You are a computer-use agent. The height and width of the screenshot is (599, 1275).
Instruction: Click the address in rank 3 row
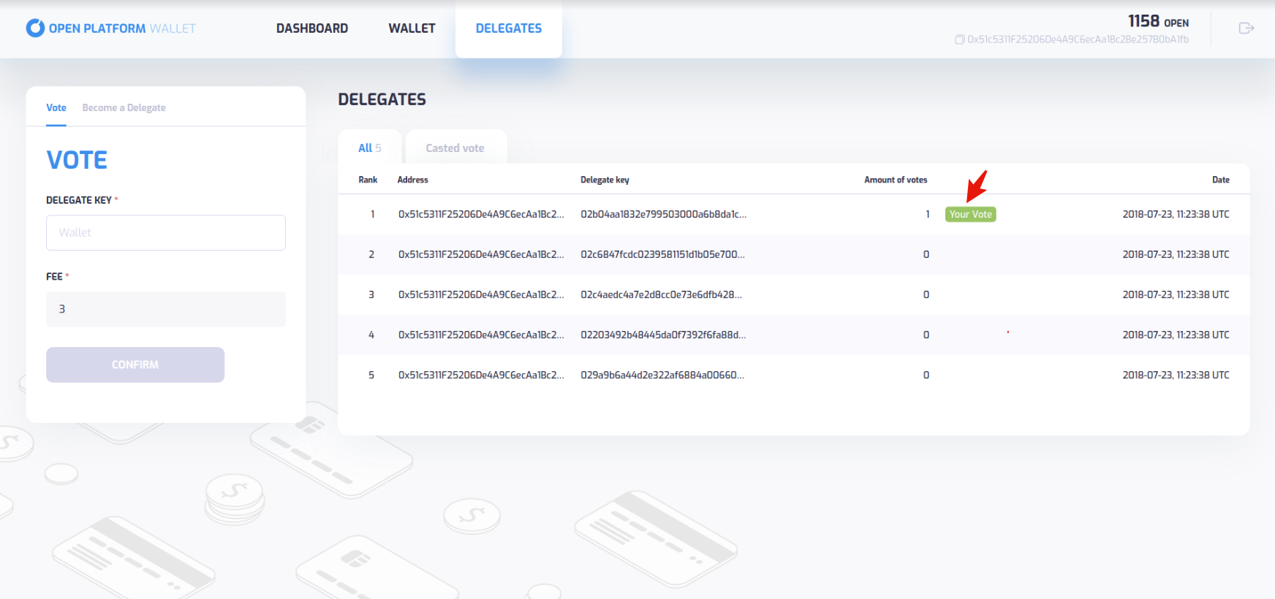coord(481,294)
